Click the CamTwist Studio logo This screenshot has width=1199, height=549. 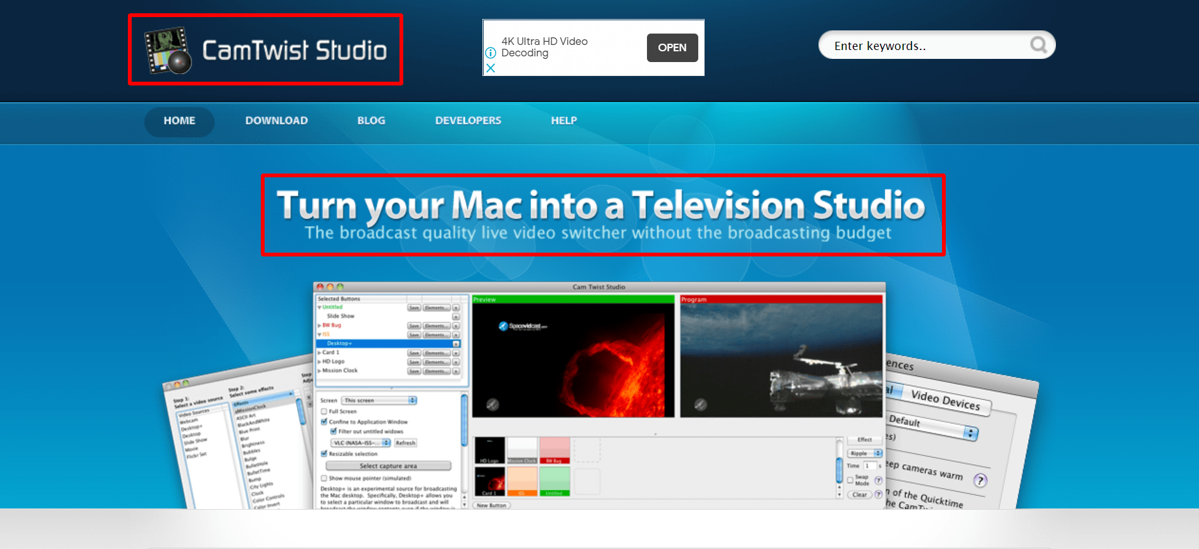(265, 50)
